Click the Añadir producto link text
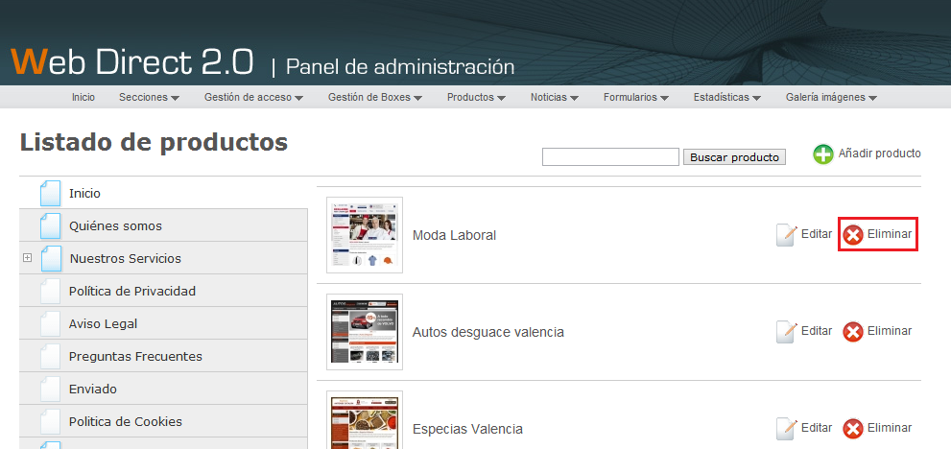This screenshot has width=951, height=449. point(879,154)
